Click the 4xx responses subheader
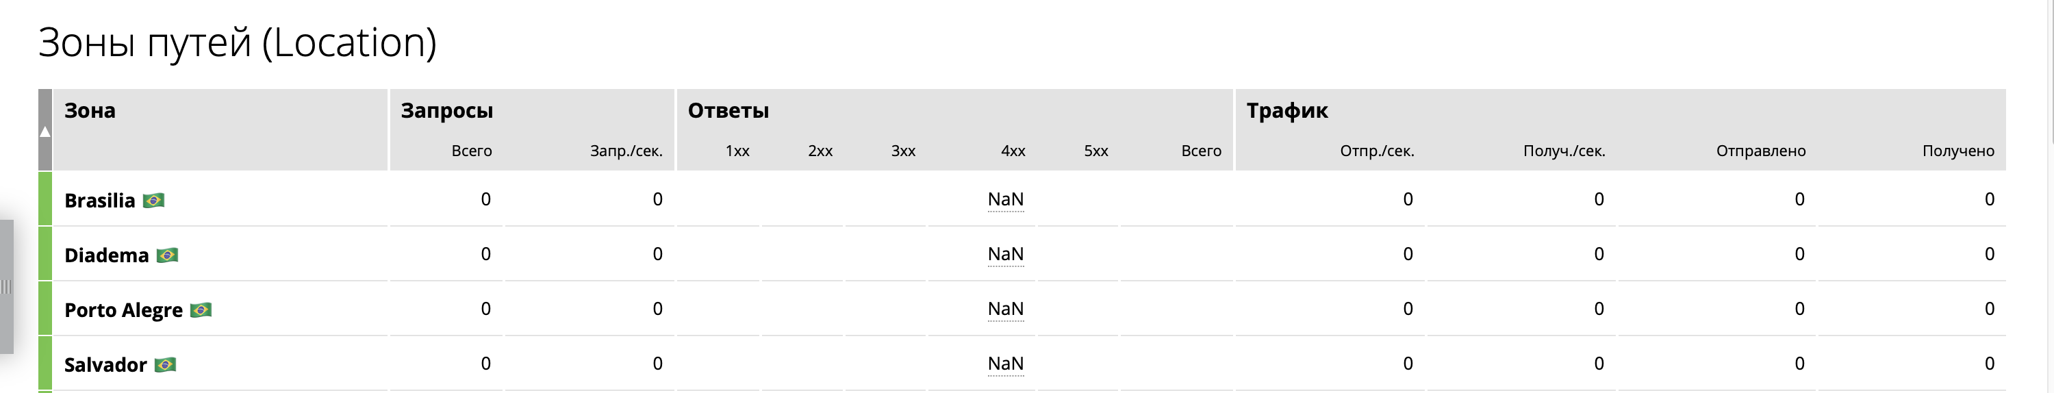Image resolution: width=2054 pixels, height=393 pixels. tap(1013, 151)
